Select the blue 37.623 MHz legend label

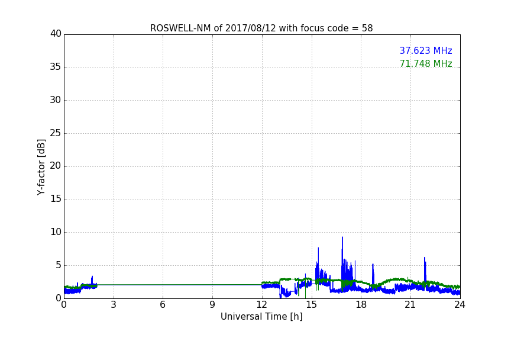pos(426,50)
